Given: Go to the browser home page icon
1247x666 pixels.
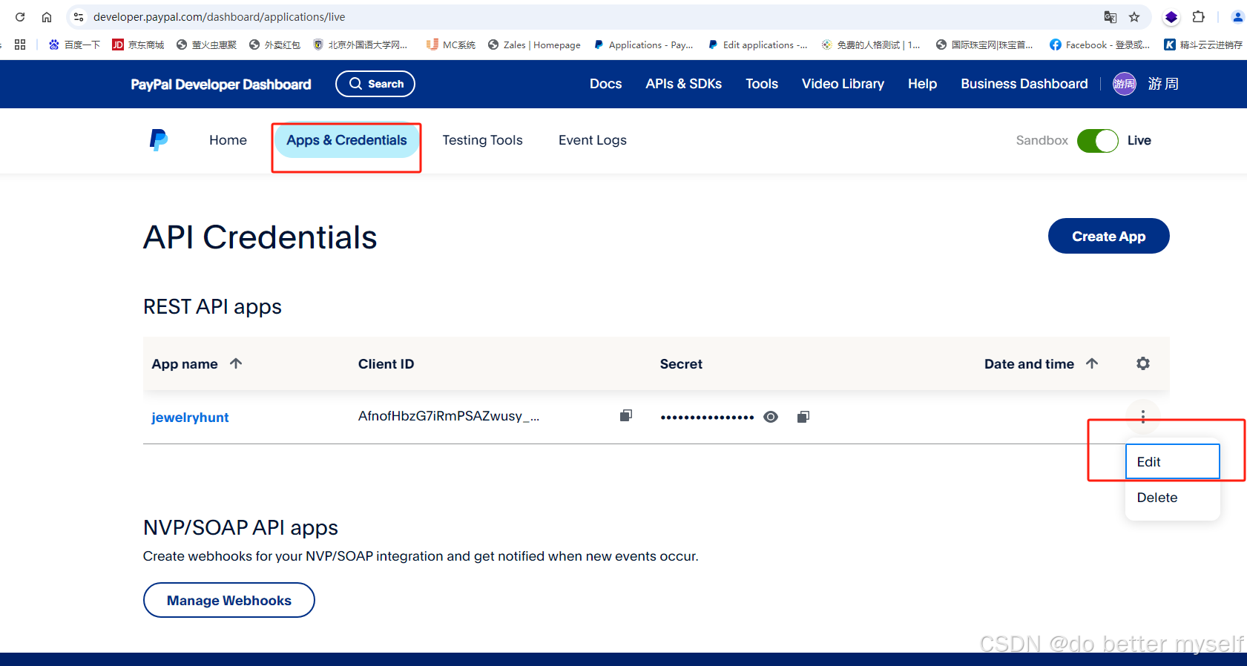Looking at the screenshot, I should point(47,17).
